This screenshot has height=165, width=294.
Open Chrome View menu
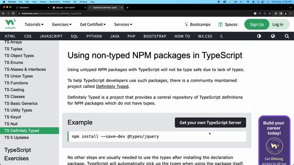pyautogui.click(x=34, y=2)
